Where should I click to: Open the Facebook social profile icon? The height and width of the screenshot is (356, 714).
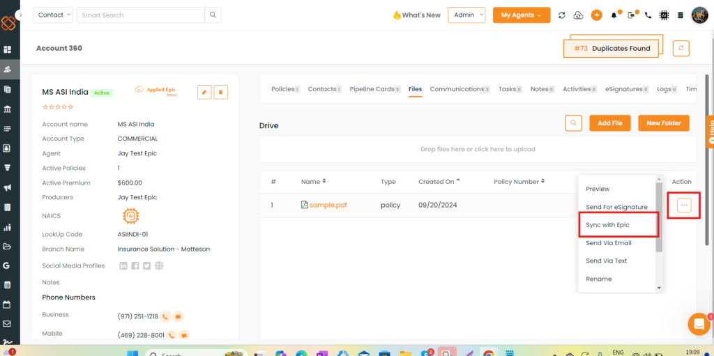[135, 266]
